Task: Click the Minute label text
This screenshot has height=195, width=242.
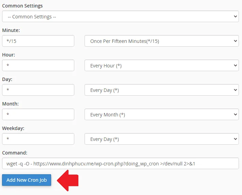Action: pos(11,30)
